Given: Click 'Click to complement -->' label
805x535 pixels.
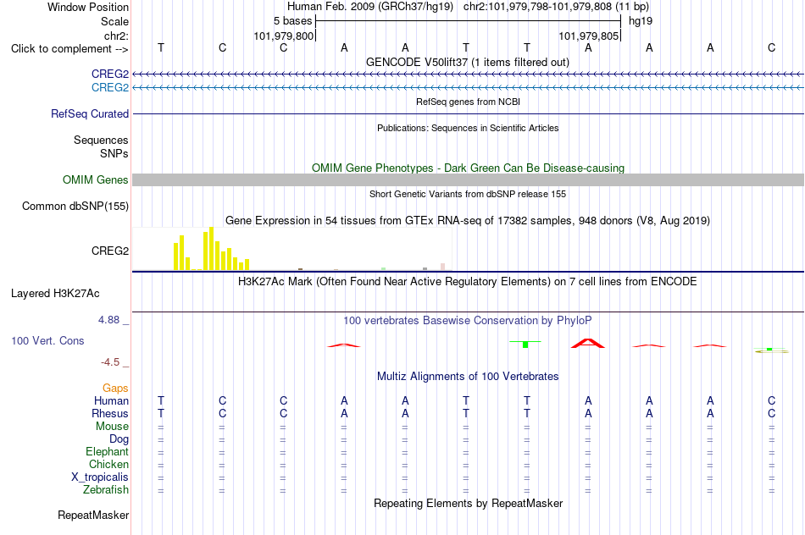Looking at the screenshot, I should pos(69,49).
